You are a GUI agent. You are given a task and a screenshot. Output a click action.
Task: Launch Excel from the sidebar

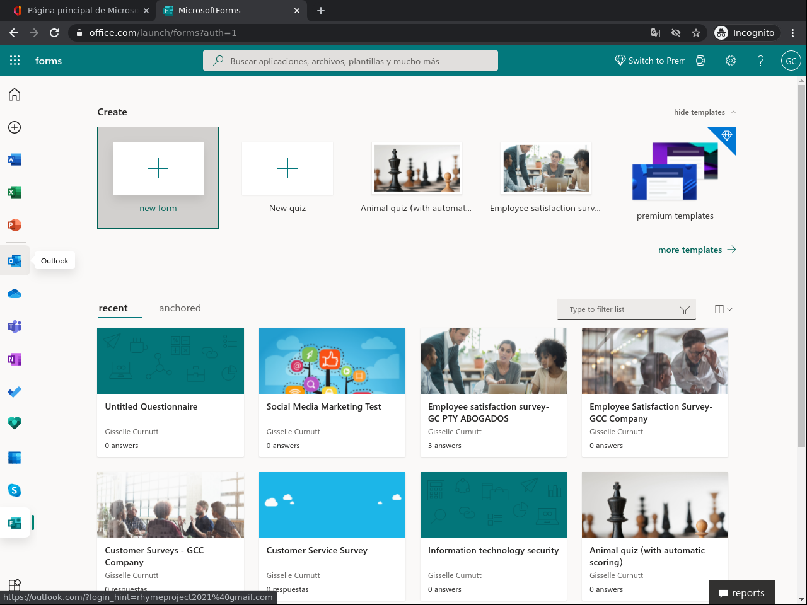[x=15, y=192]
